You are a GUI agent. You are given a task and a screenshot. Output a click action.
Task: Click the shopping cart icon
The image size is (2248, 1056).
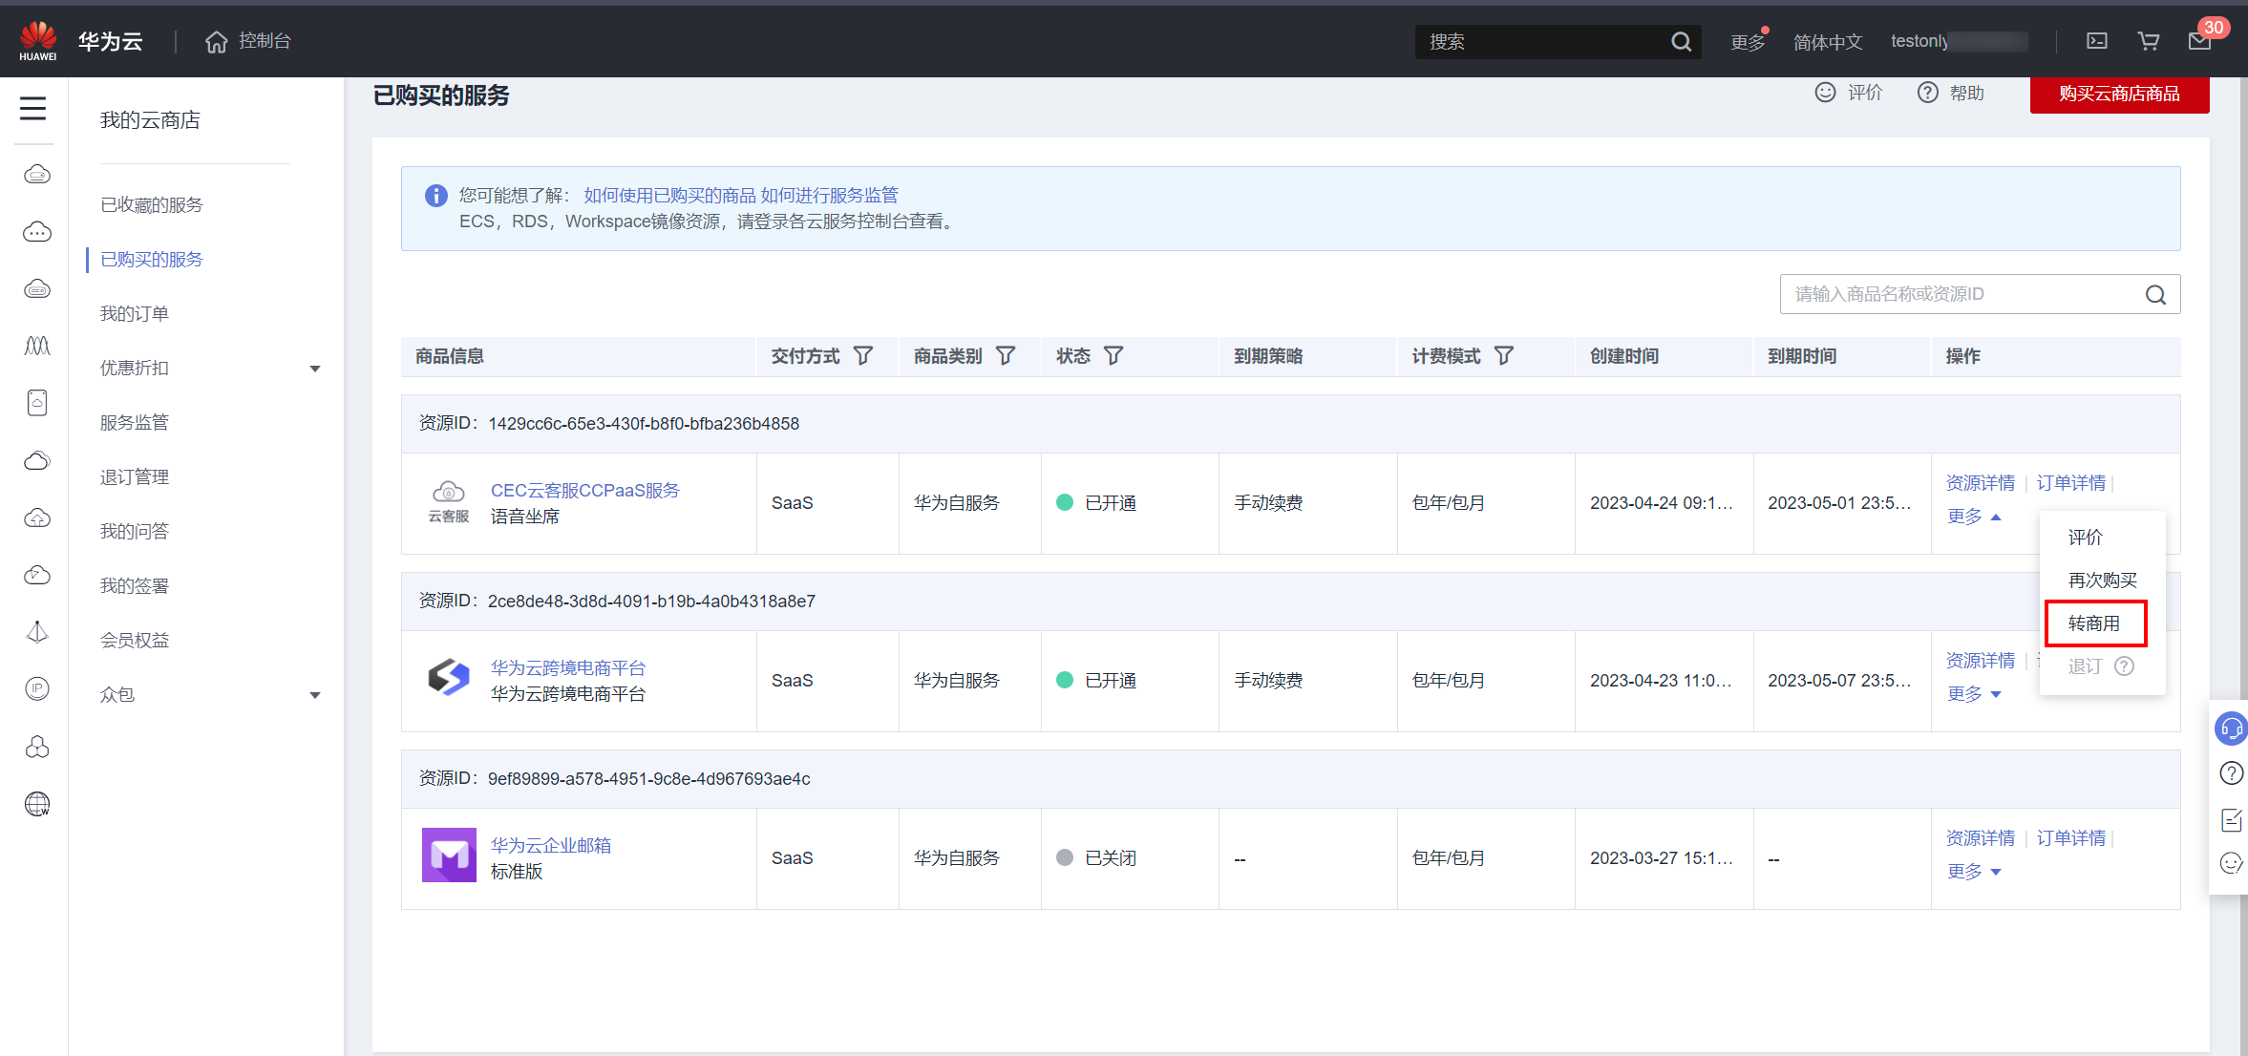click(x=2149, y=41)
